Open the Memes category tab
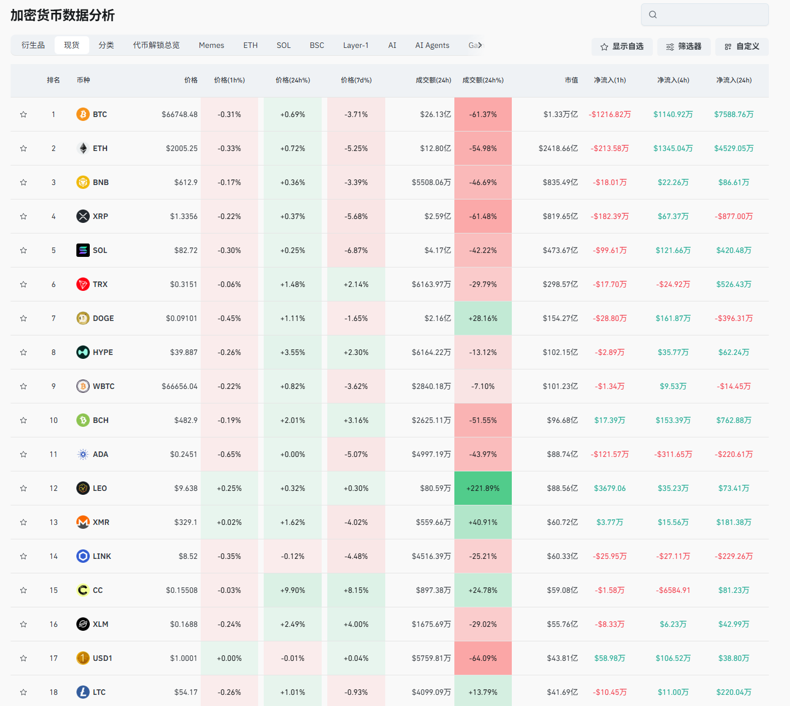This screenshot has width=790, height=706. tap(211, 45)
